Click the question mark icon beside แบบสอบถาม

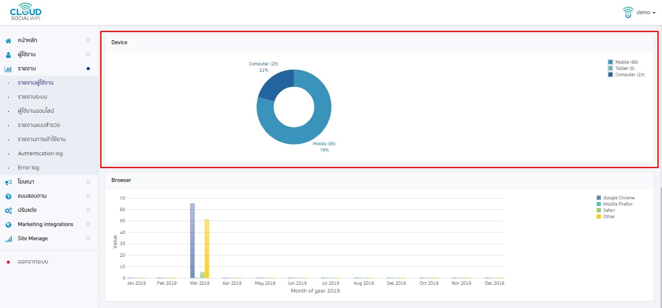[8, 196]
